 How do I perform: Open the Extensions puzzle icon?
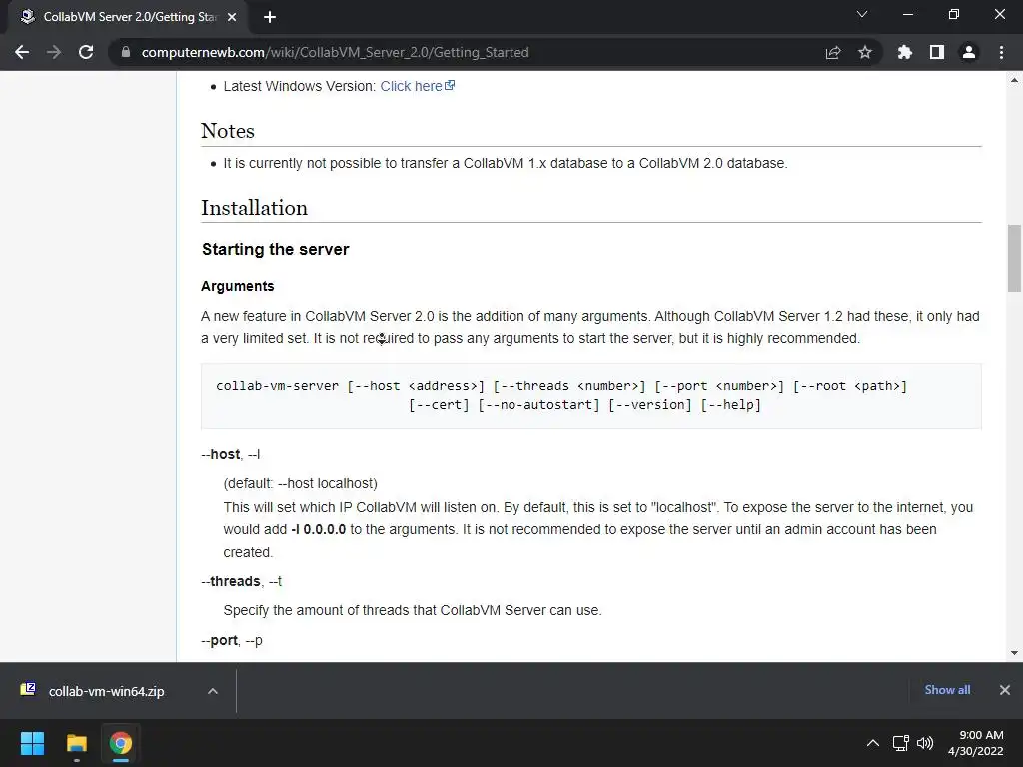(905, 52)
